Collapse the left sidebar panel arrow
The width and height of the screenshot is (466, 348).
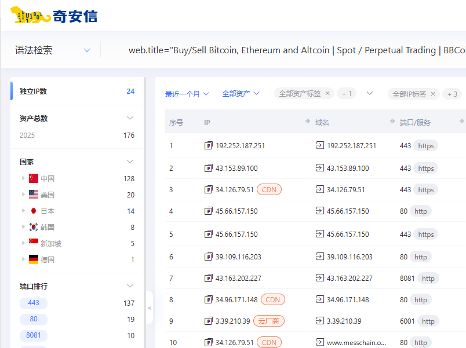[150, 308]
